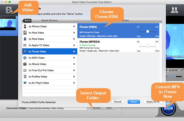Viewport: 184px width, 121px height.
Task: Click the macOS green zoom window button
Action: point(9,2)
